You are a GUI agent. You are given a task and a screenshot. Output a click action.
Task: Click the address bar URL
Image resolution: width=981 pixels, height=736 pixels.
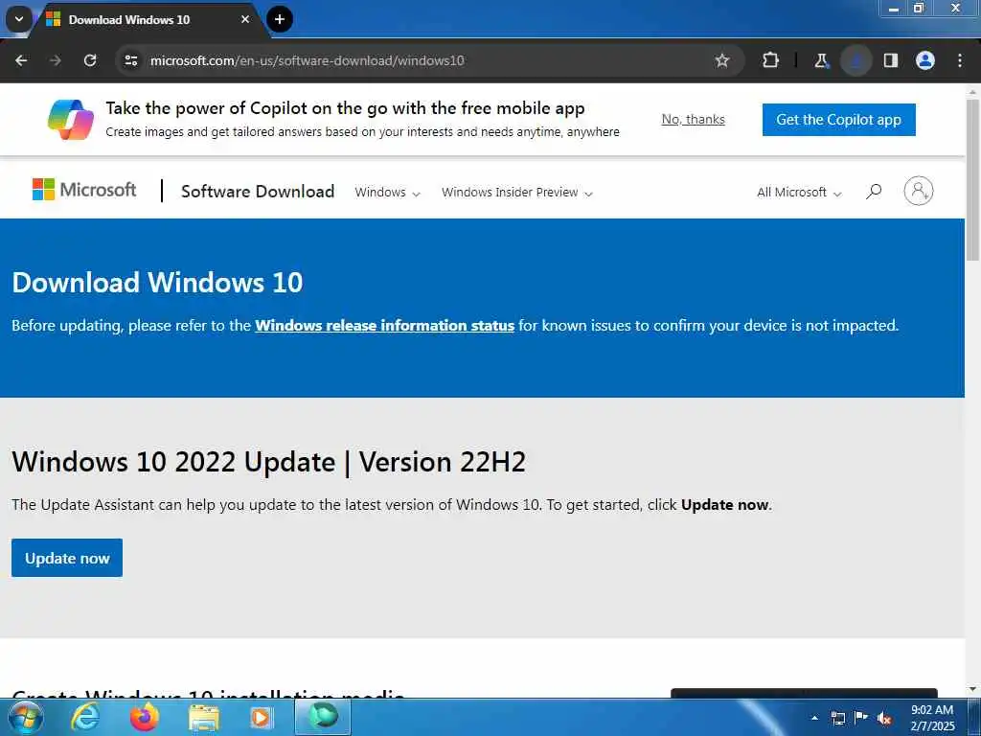pyautogui.click(x=308, y=60)
